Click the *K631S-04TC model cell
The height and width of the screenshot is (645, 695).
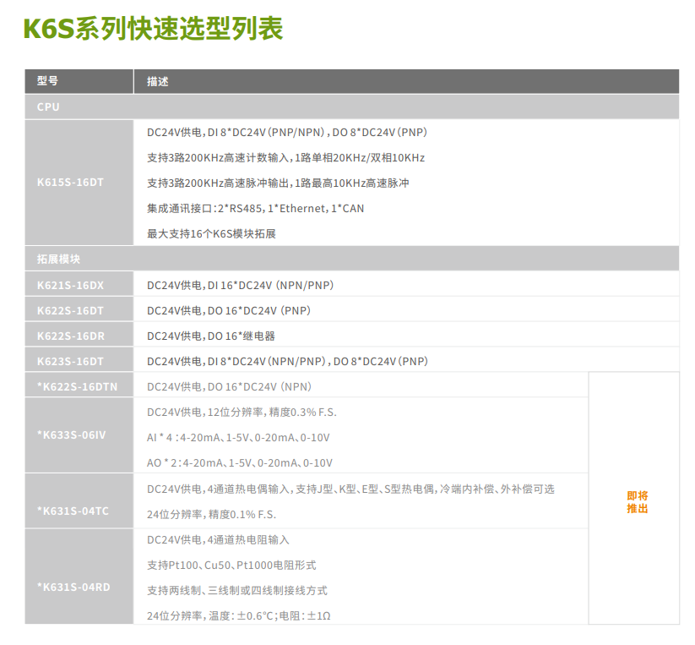click(x=73, y=511)
